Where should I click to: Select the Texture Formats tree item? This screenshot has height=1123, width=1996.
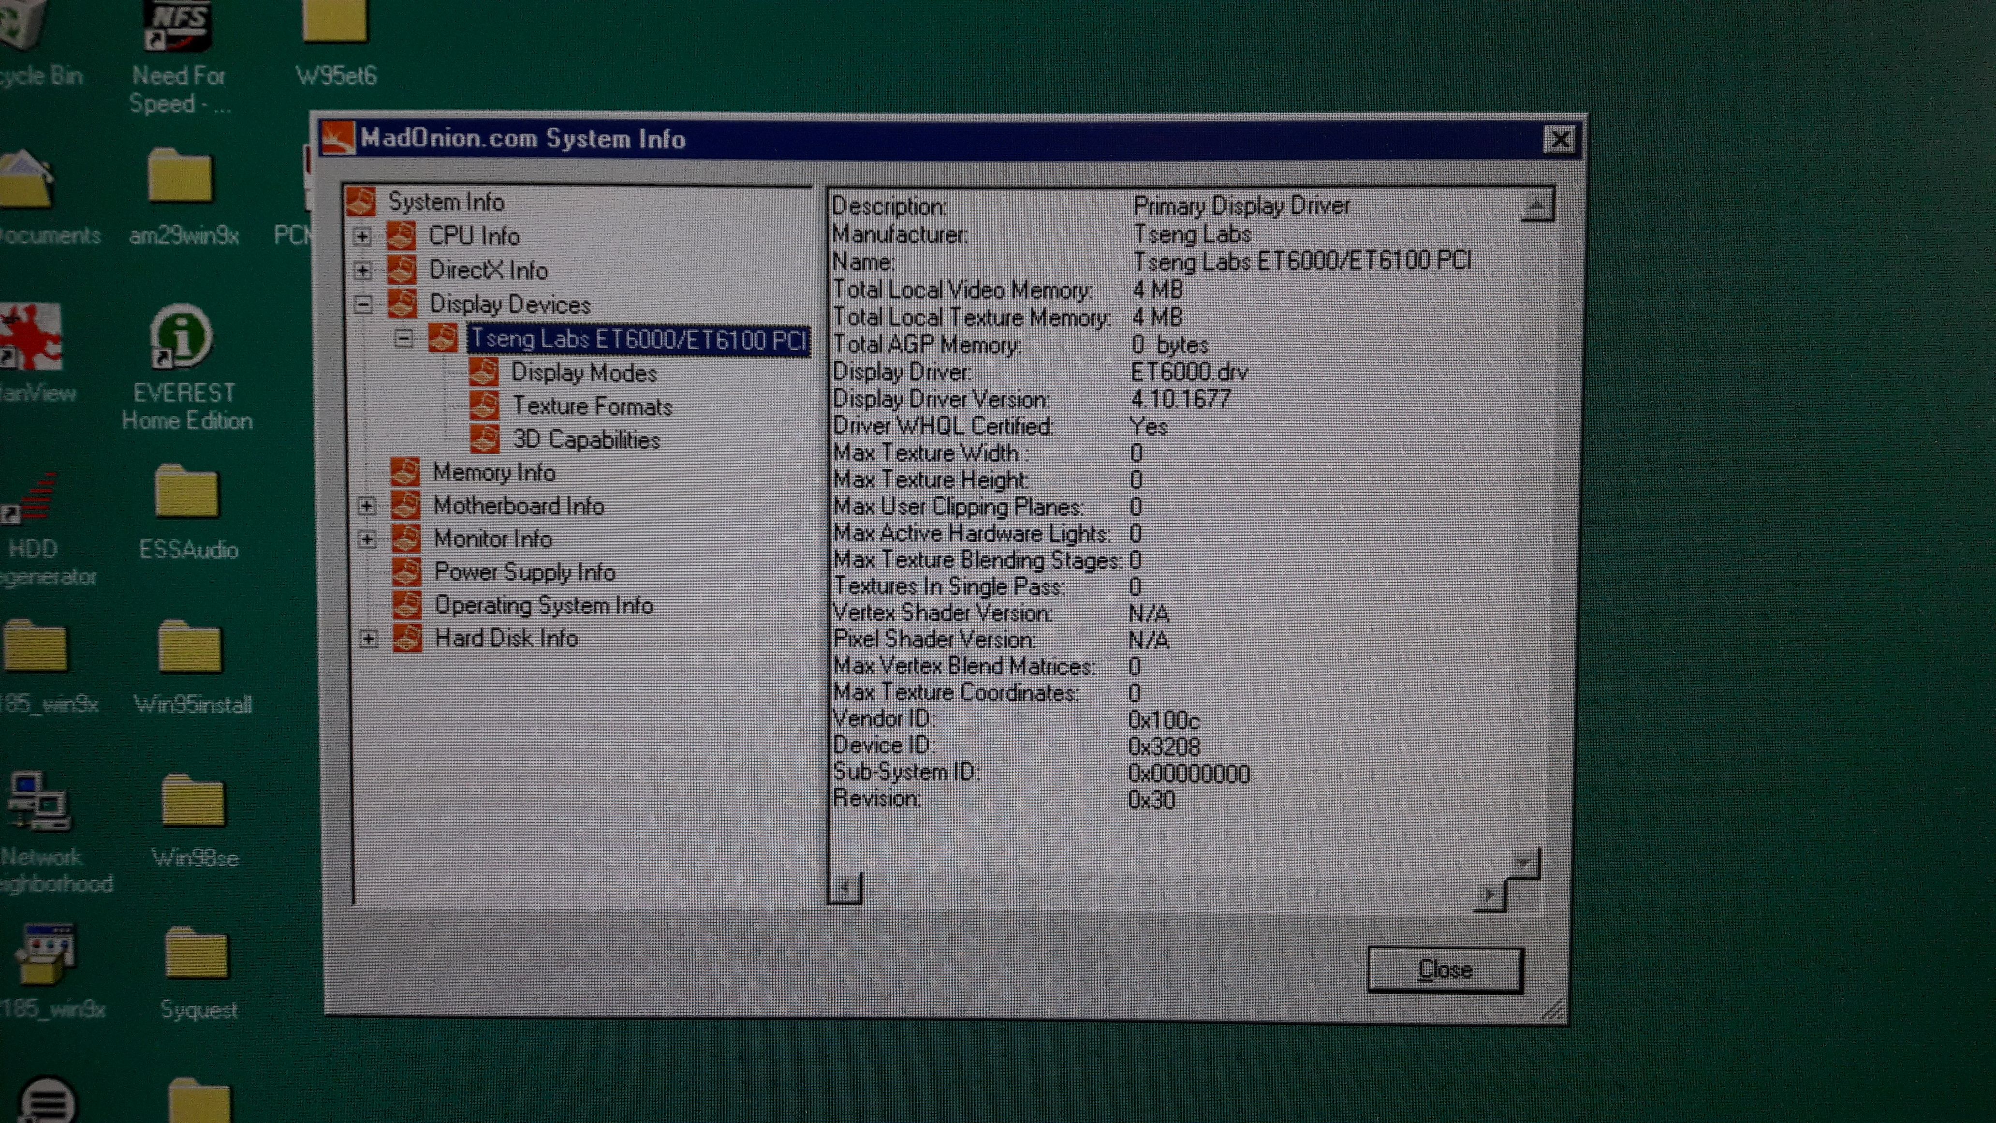tap(593, 406)
